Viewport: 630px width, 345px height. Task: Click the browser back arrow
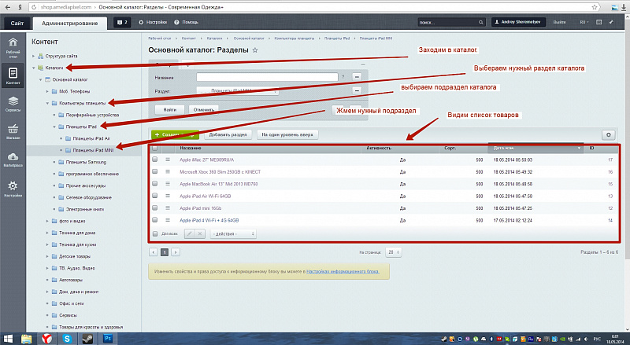(x=8, y=7)
